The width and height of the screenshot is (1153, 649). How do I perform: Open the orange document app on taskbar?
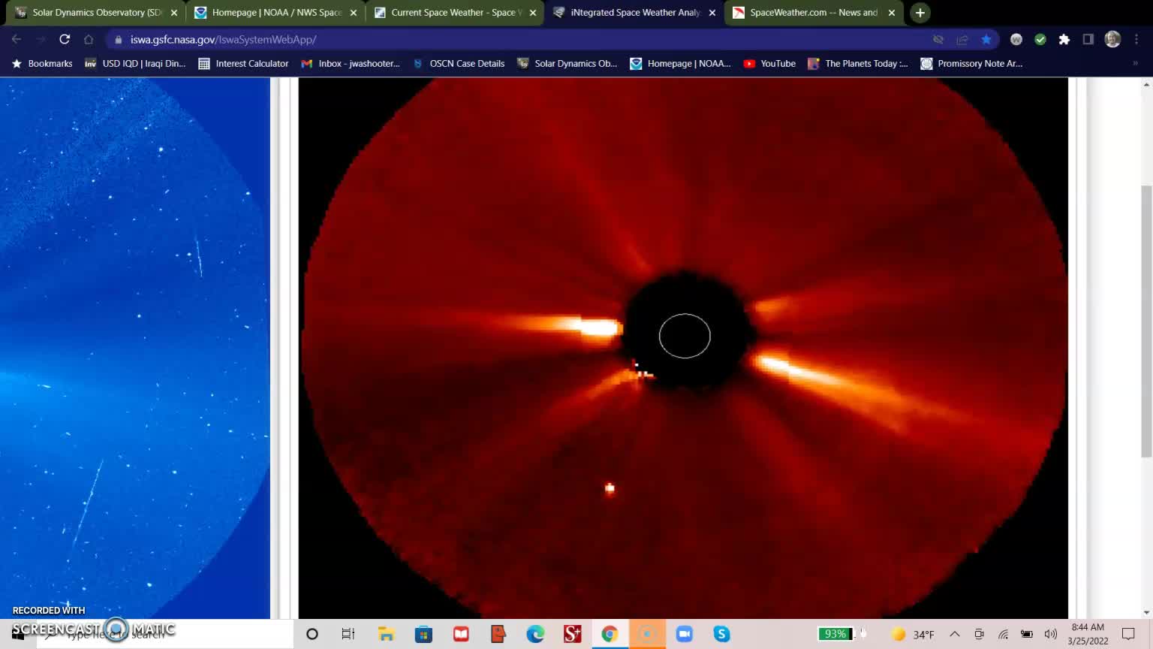click(498, 635)
